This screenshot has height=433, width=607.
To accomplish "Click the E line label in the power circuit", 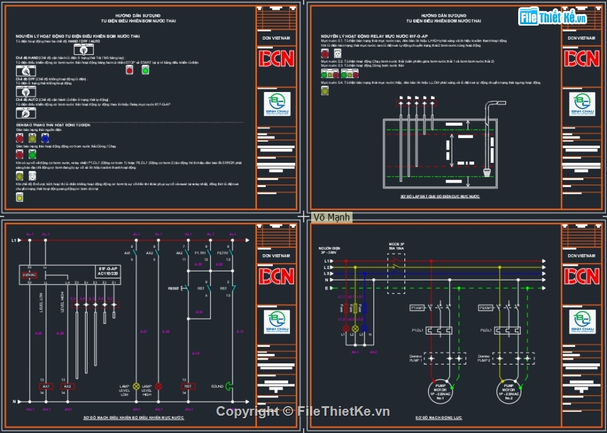I will tap(327, 288).
